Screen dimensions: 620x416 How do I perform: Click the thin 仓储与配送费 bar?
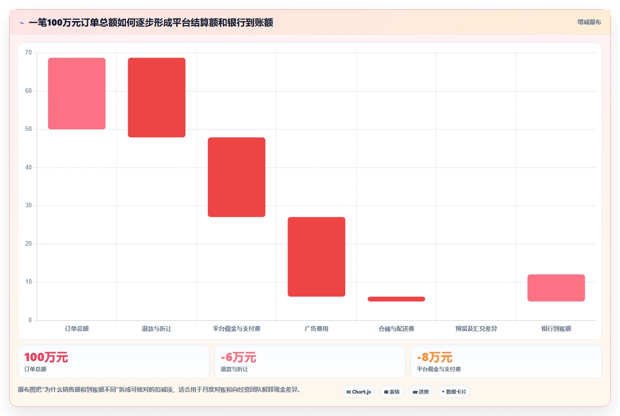tap(397, 299)
